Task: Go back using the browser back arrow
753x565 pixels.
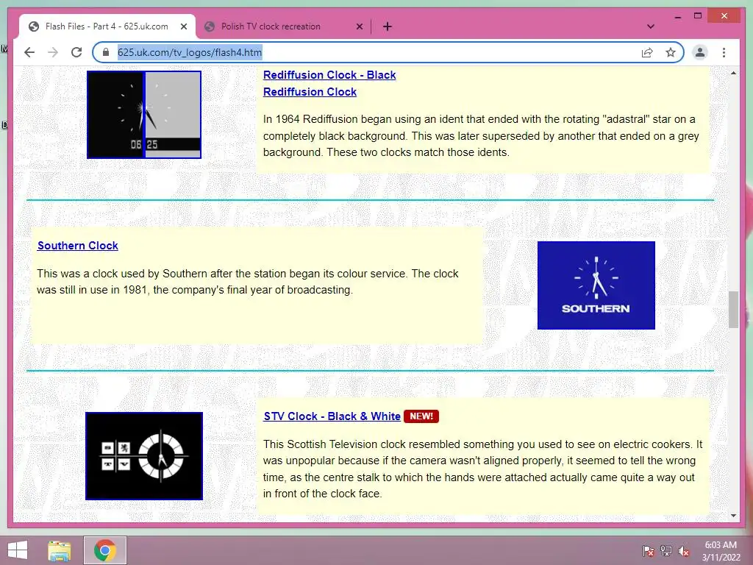Action: [29, 52]
